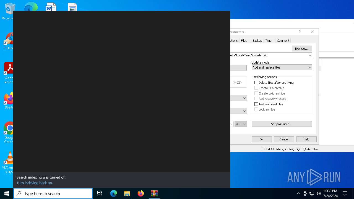354x199 pixels.
Task: Select the VLC media player desktop shortcut
Action: click(8, 163)
